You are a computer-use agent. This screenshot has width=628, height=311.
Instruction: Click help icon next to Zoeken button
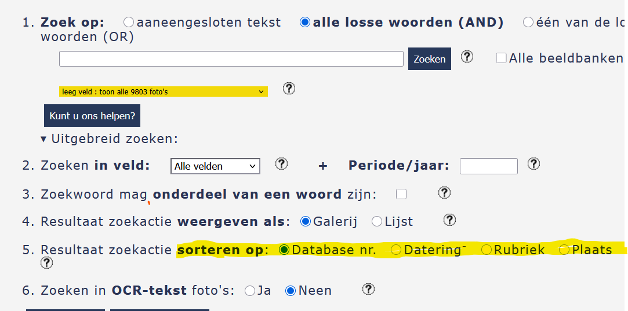click(x=467, y=57)
